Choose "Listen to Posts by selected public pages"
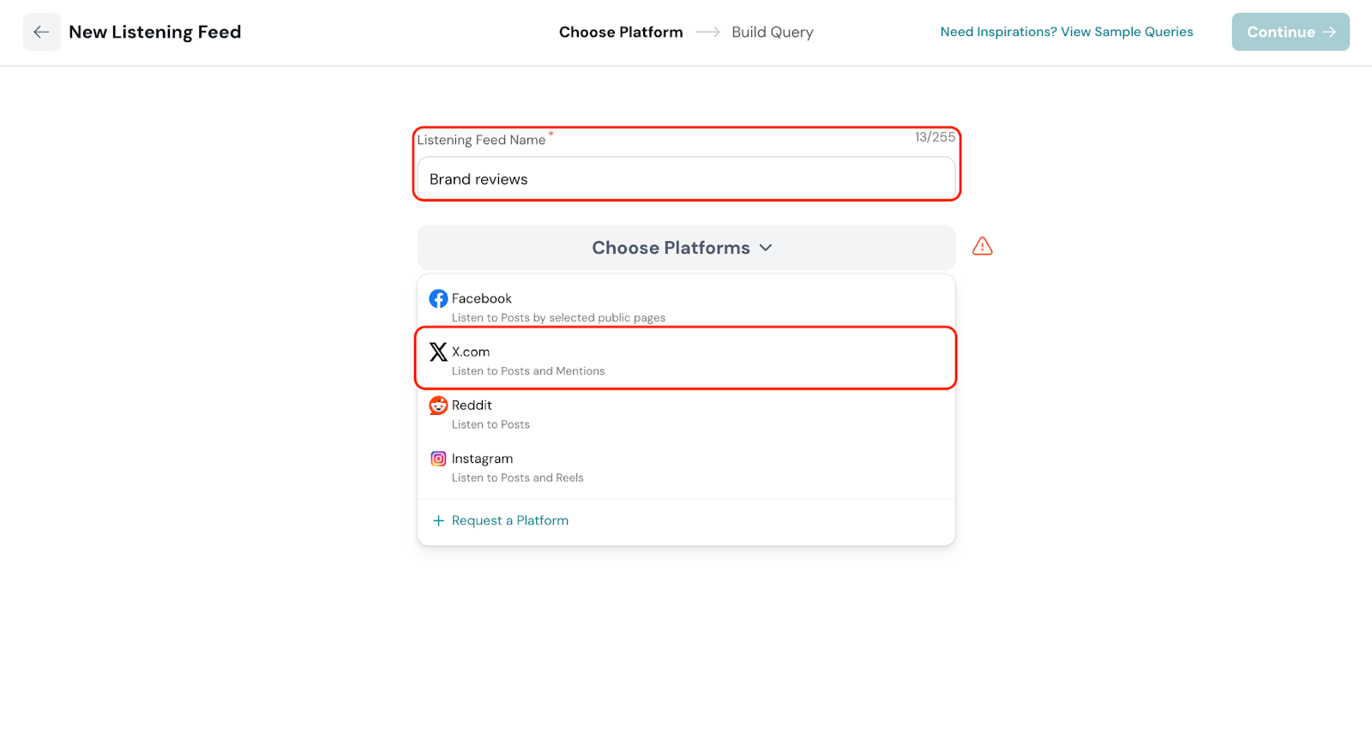 tap(558, 318)
